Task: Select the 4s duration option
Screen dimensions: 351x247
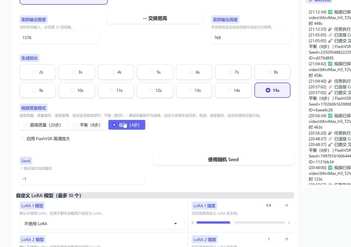Action: click(x=116, y=72)
